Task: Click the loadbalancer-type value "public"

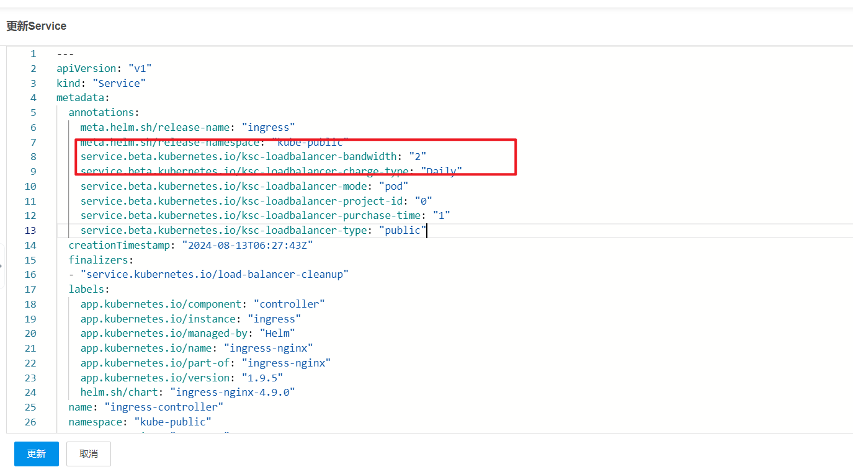Action: point(403,231)
